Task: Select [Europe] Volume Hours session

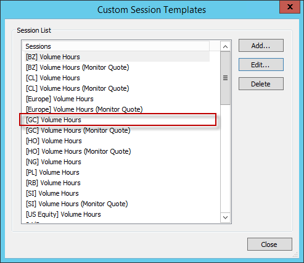Action: [117, 99]
